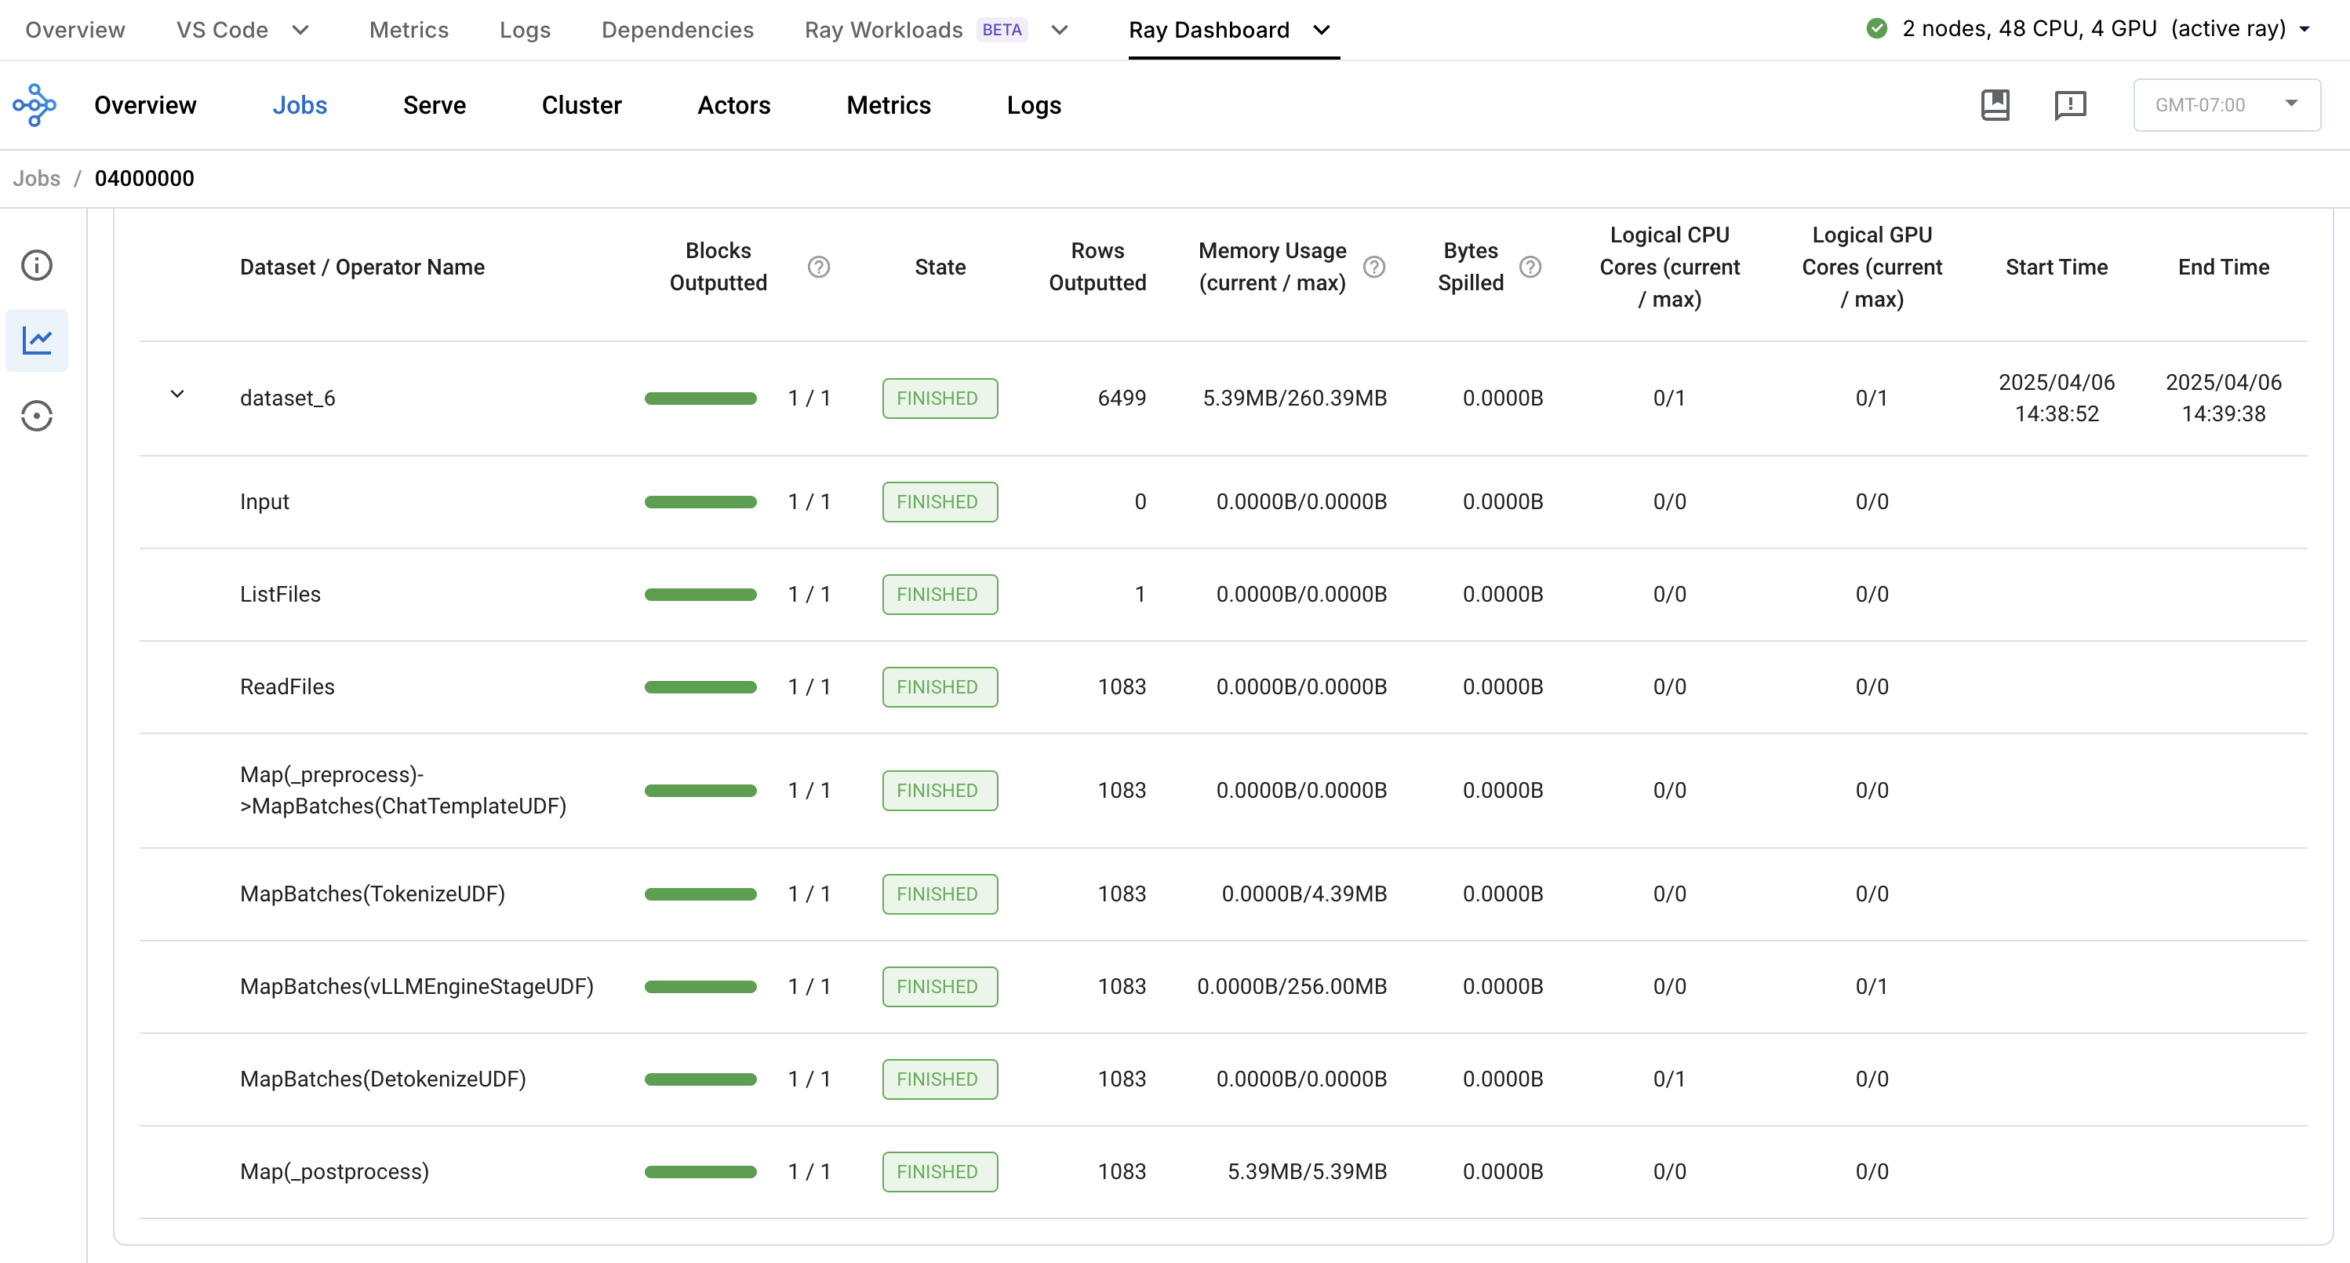Screen dimensions: 2350x1263
Task: Click the FINISHED badge on ReadFiles row
Action: click(940, 686)
